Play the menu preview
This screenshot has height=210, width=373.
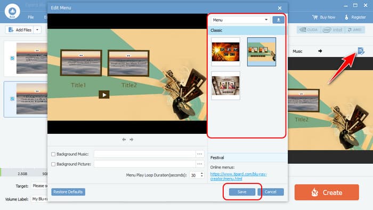click(104, 95)
